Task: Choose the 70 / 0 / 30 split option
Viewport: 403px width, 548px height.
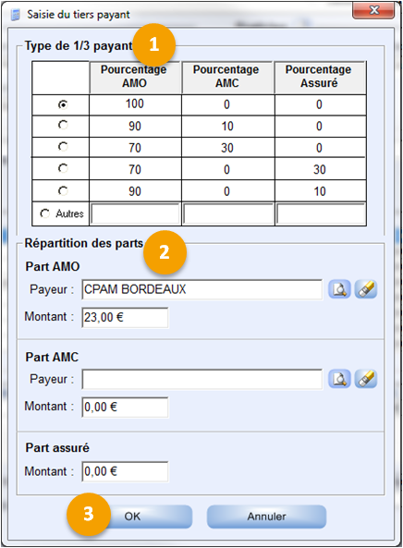Action: click(63, 168)
